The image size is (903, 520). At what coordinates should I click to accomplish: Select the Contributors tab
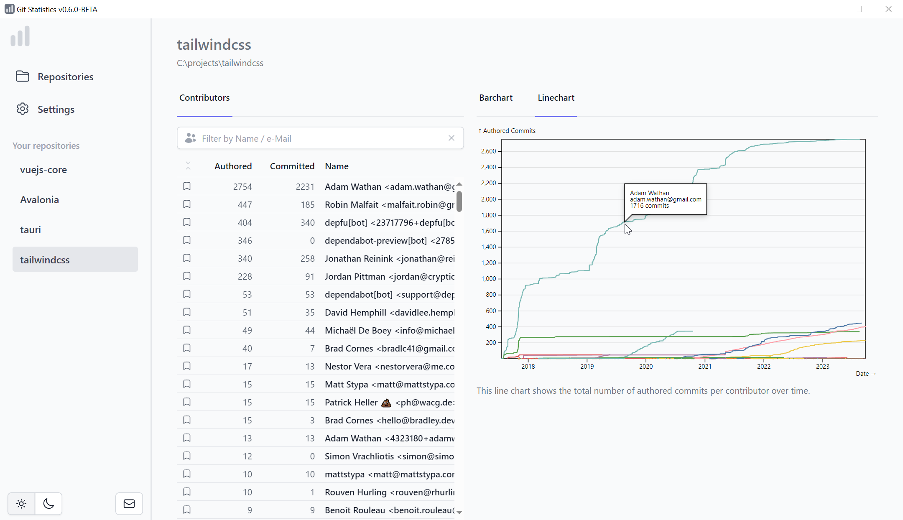click(x=204, y=98)
